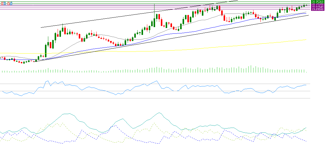
Task: Select the upper black channel trendline
Action: click(x=139, y=14)
